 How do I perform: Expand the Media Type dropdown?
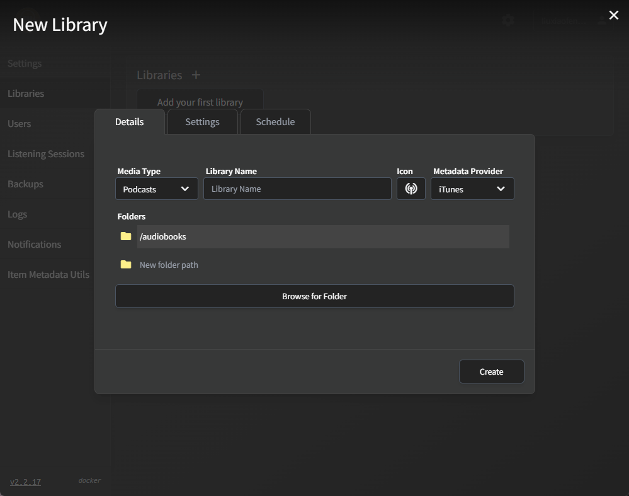point(156,189)
